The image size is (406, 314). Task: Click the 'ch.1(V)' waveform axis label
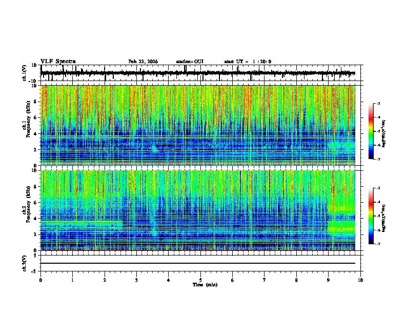25,73
